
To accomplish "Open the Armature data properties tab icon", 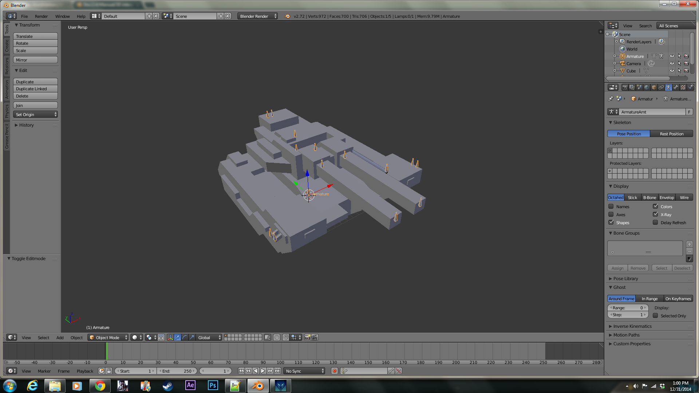I will tap(668, 87).
